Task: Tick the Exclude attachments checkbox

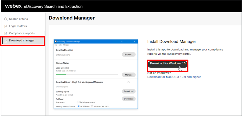Action: (x=79, y=102)
